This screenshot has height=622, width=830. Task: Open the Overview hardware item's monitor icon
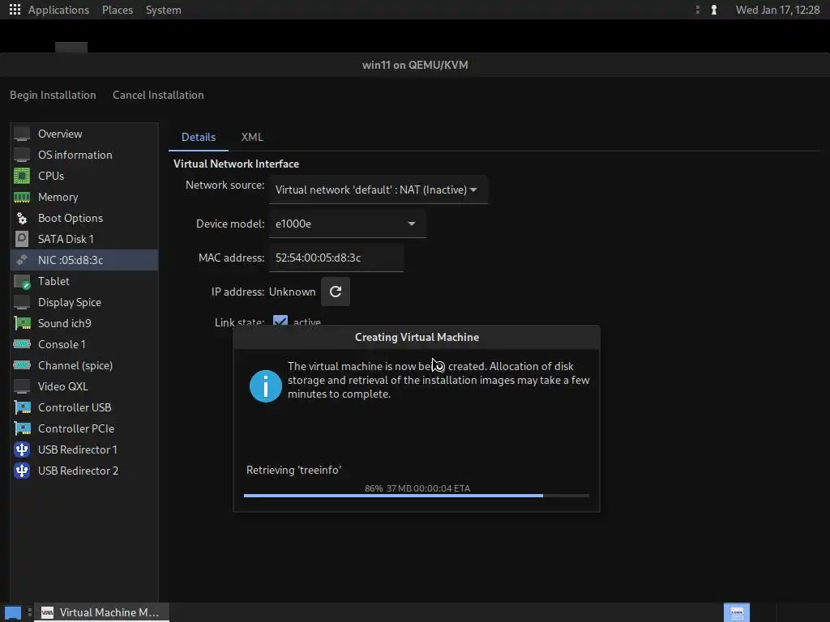22,134
